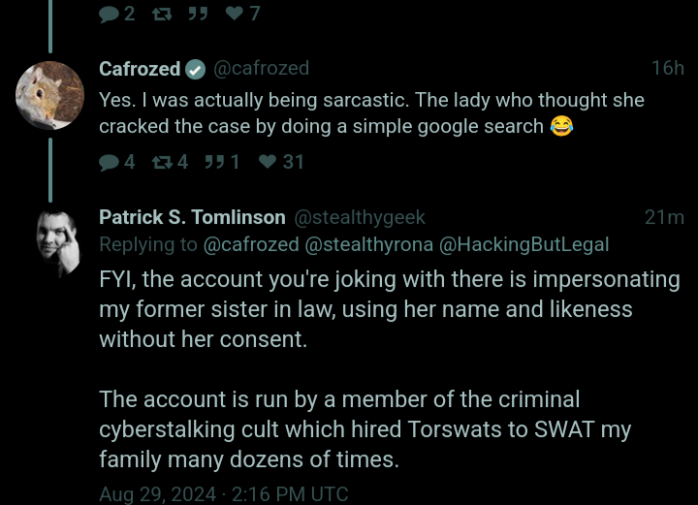
Task: Open Cafrozed's squirrel profile picture
Action: pos(49,96)
